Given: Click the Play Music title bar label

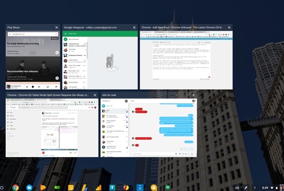Looking at the screenshot, I should click(x=14, y=28).
